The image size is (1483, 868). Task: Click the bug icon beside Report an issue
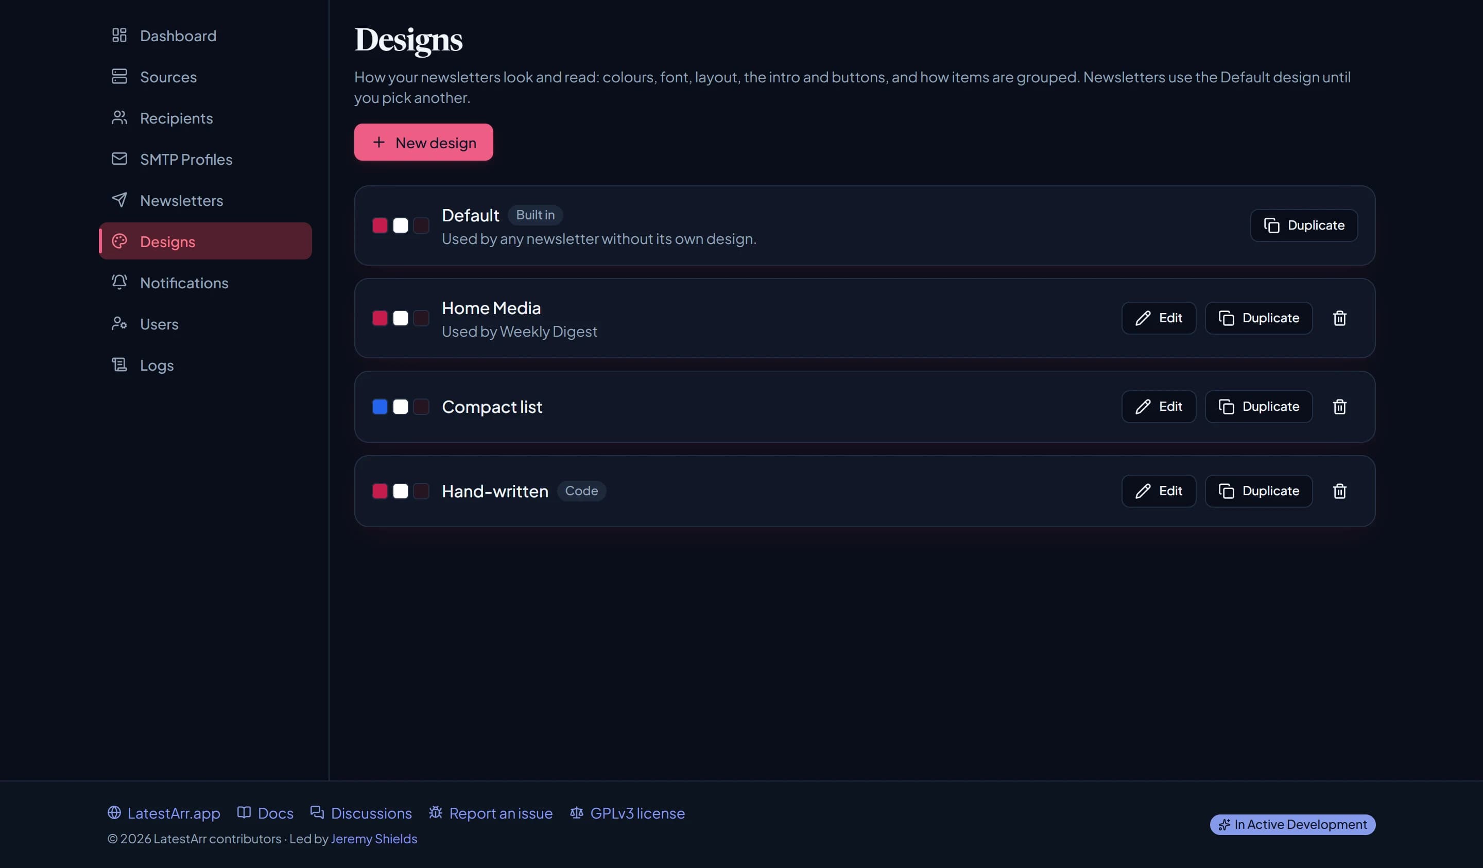(x=436, y=813)
